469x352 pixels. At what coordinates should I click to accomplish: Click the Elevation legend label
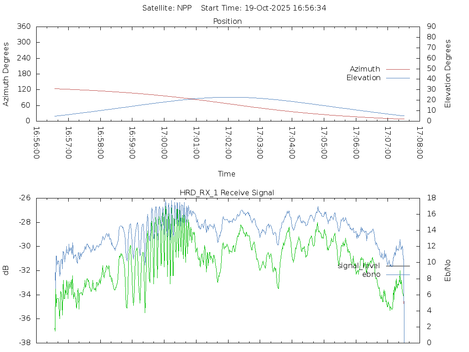pos(363,78)
